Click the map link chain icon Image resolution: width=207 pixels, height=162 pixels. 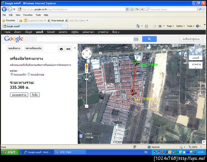click(68, 49)
